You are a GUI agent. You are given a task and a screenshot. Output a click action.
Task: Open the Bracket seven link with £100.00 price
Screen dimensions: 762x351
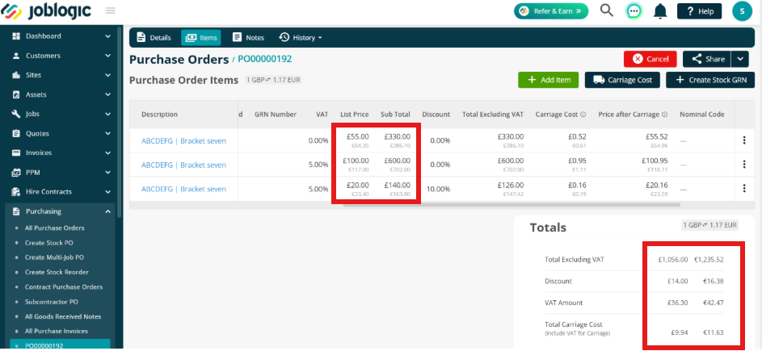(183, 165)
